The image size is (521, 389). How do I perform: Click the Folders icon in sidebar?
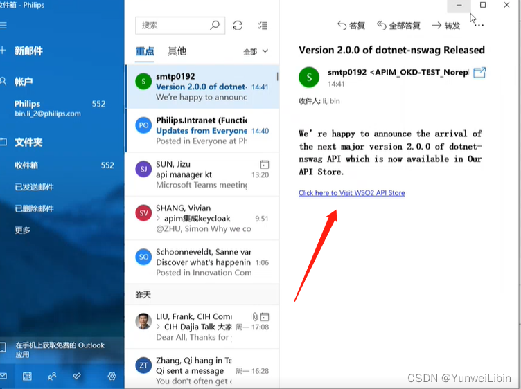[x=3, y=142]
